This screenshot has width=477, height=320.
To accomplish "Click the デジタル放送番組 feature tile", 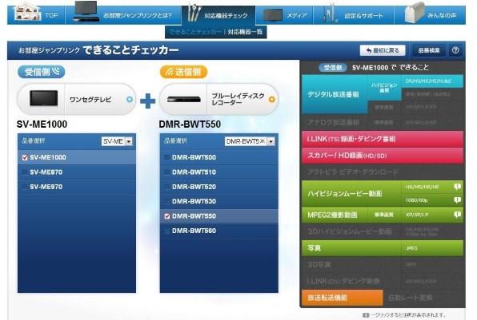I will (335, 94).
